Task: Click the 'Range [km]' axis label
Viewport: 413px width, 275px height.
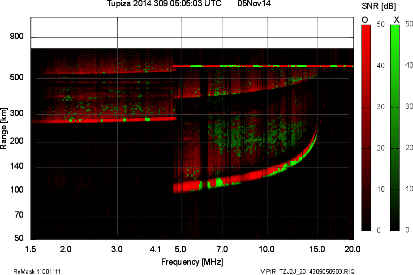Action: [4, 129]
